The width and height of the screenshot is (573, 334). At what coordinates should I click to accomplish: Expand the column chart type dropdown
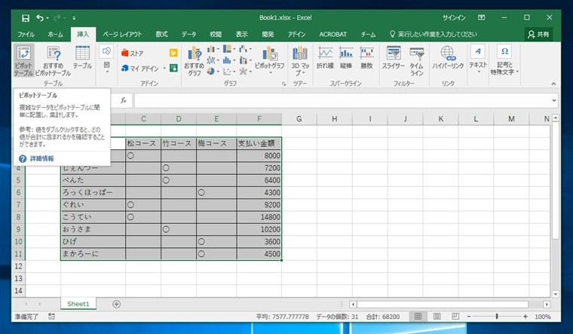218,49
